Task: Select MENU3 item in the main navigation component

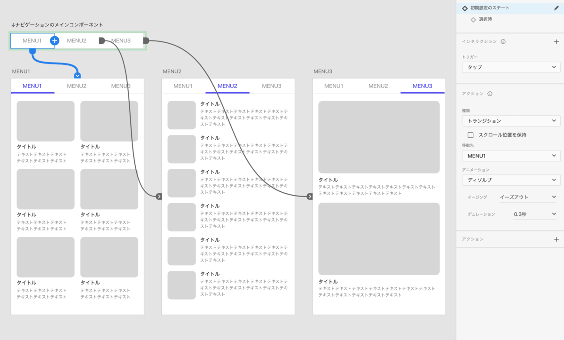Action: point(121,41)
